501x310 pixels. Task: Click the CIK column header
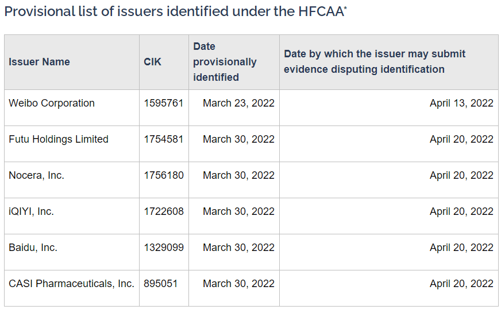164,62
